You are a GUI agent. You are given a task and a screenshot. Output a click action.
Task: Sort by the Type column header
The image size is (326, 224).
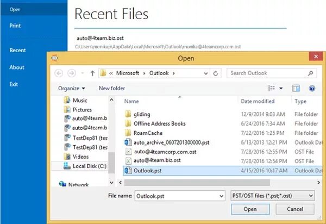click(x=300, y=101)
